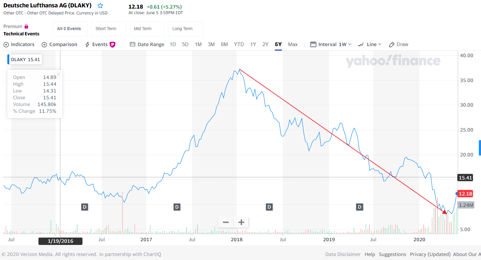Viewport: 481px width, 260px height.
Task: Switch to the 1Y time range
Action: tap(253, 45)
